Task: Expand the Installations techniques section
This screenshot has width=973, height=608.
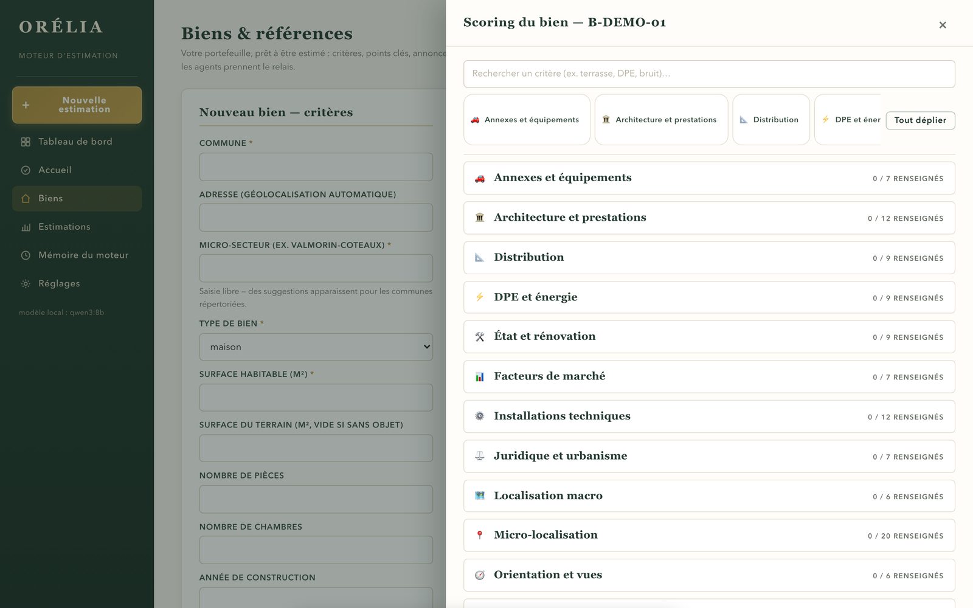Action: tap(709, 416)
